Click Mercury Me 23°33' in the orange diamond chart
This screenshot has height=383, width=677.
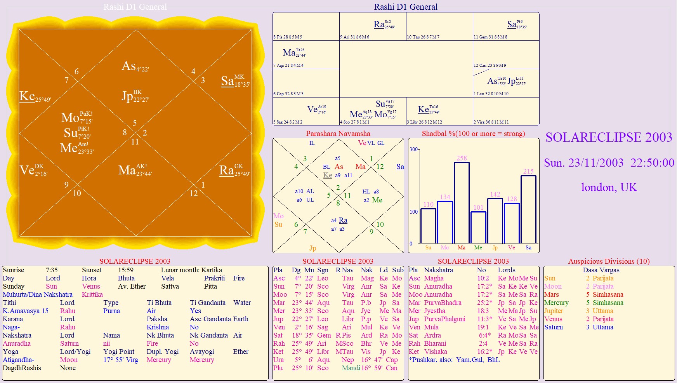pyautogui.click(x=77, y=148)
